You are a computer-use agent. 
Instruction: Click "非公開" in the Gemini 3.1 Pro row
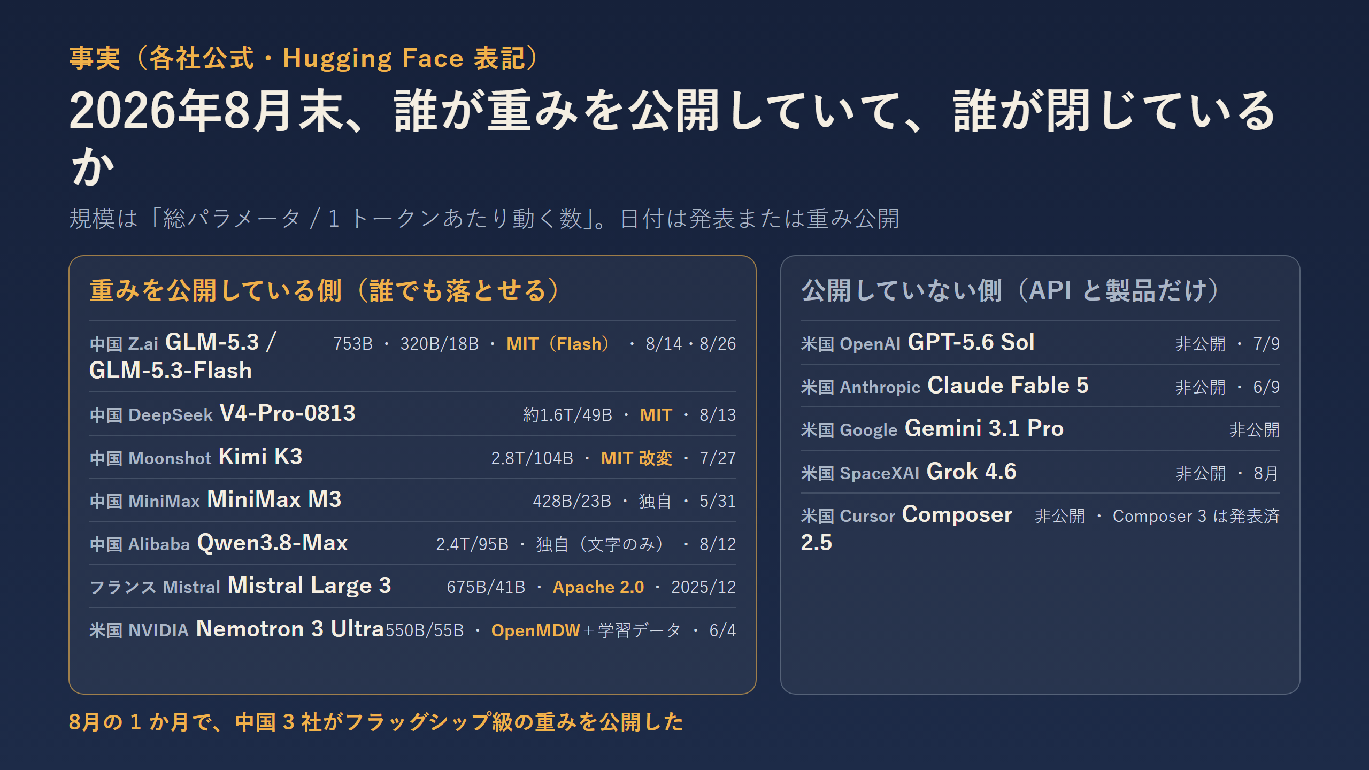coord(1255,430)
